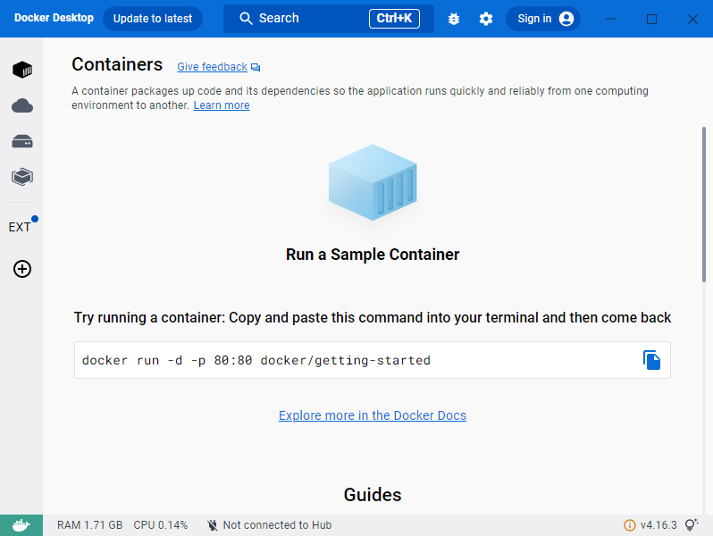This screenshot has height=536, width=713.
Task: Copy the docker run command
Action: tap(651, 360)
